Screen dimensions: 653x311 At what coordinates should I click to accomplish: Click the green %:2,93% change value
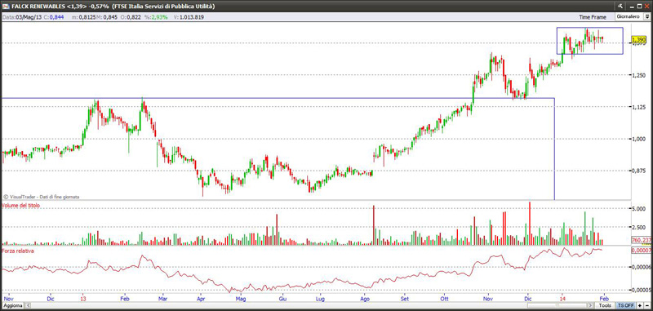click(x=156, y=17)
